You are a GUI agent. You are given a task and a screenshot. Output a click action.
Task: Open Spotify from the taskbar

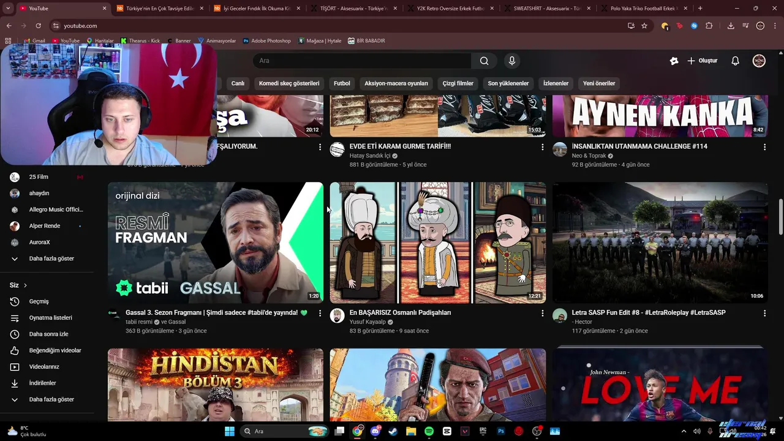429,431
